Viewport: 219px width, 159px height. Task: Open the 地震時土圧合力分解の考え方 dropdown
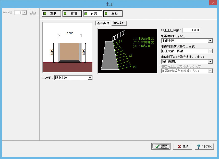(187, 71)
